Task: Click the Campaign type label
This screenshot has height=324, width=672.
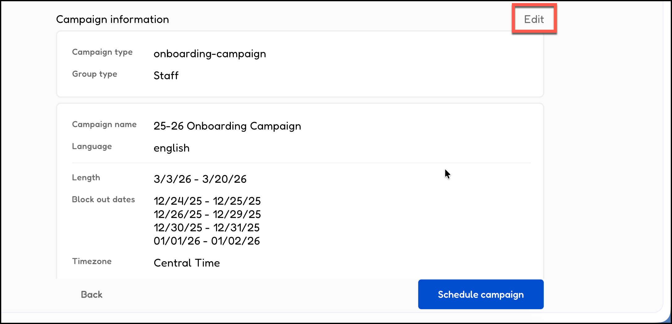Action: (102, 52)
